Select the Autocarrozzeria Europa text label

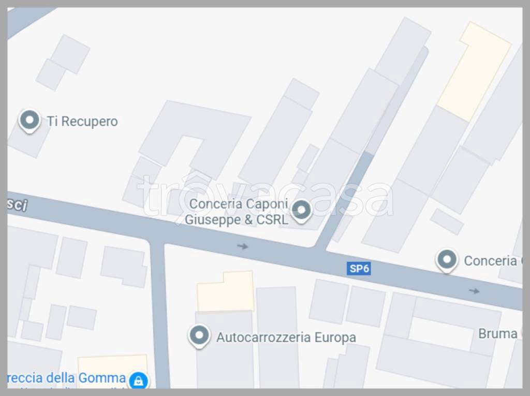click(286, 338)
